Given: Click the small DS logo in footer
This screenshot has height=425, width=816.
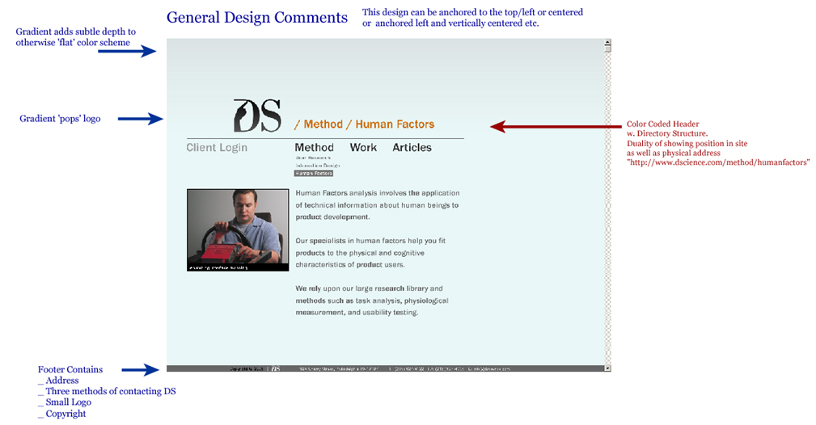Looking at the screenshot, I should 276,368.
